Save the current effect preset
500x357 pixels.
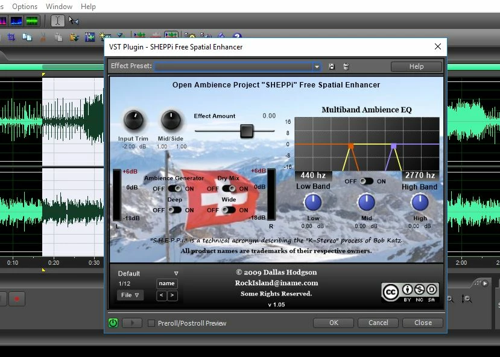coord(332,66)
